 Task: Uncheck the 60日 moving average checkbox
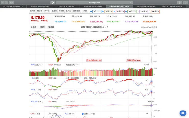[126, 11]
